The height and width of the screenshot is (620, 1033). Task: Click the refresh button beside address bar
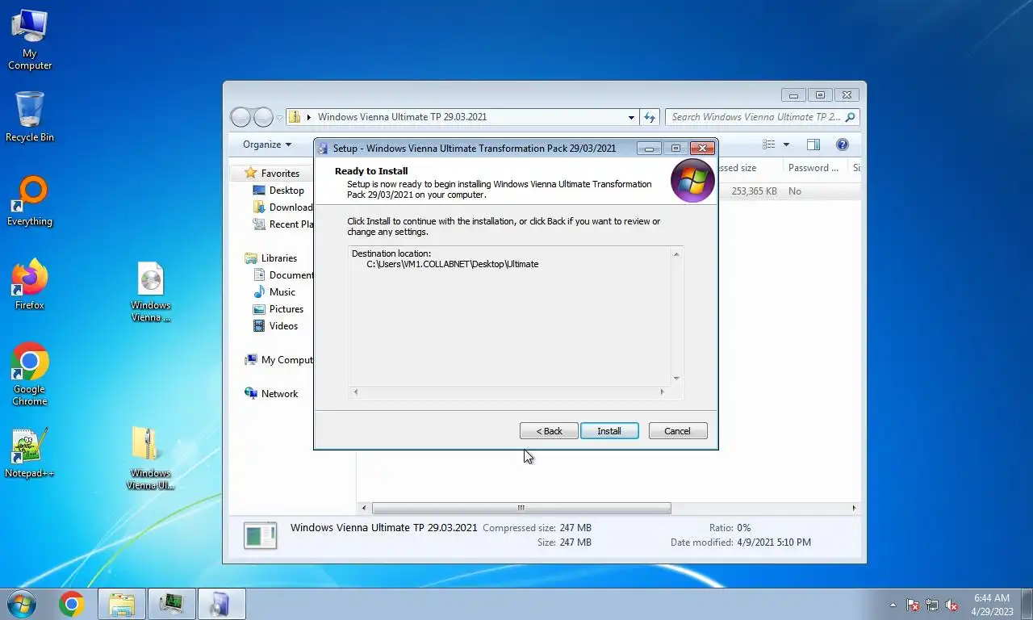coord(650,117)
